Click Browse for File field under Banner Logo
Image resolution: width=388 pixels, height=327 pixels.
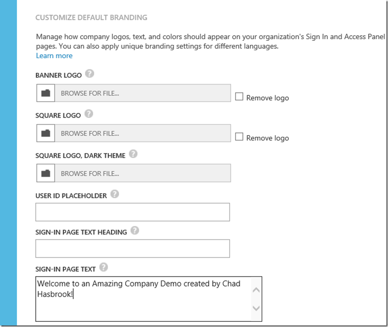(x=143, y=93)
